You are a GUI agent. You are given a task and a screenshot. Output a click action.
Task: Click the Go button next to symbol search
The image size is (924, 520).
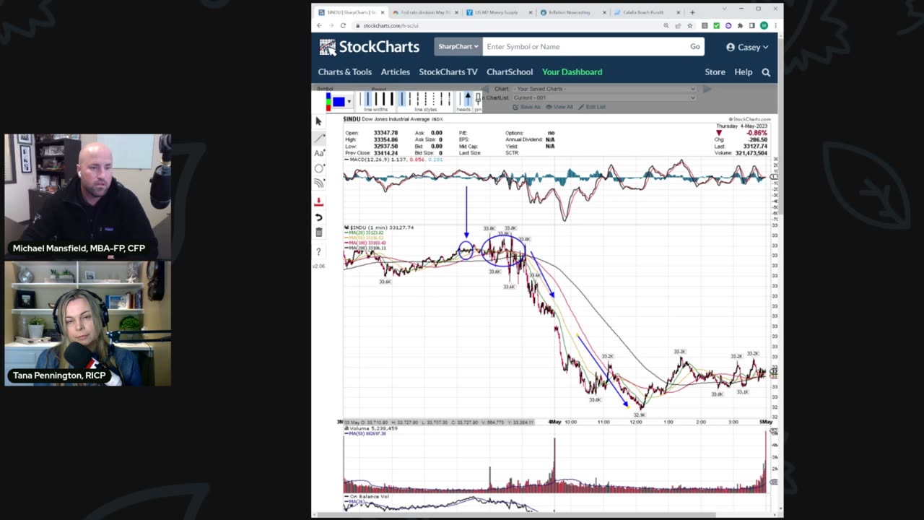(x=695, y=47)
